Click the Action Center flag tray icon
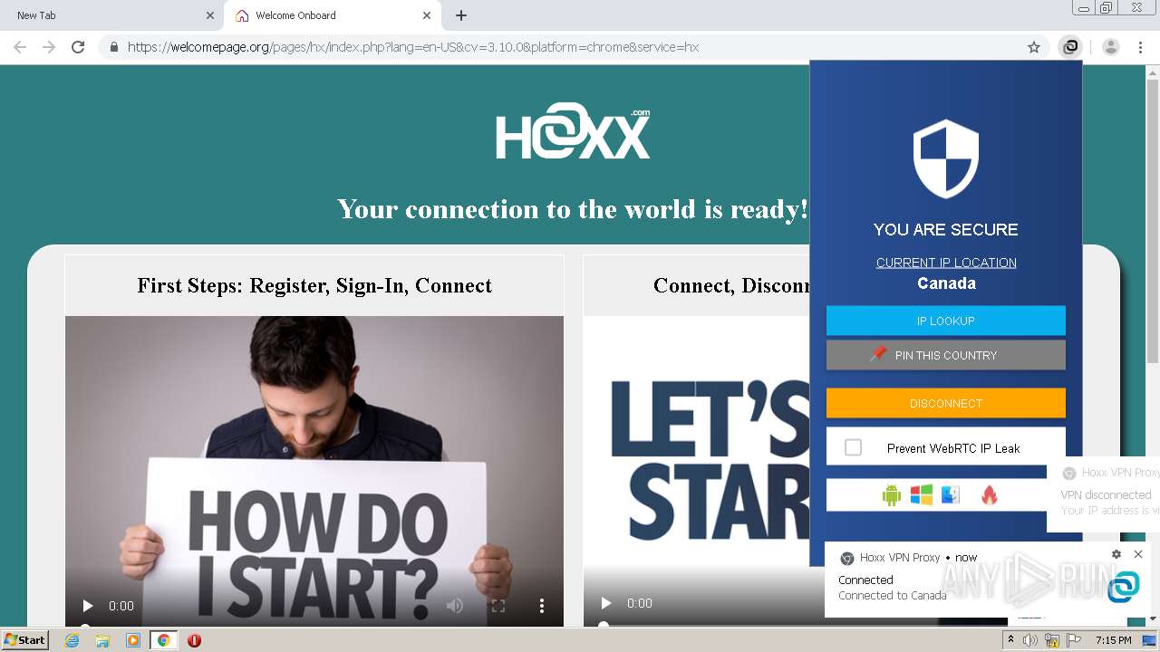 tap(1072, 640)
